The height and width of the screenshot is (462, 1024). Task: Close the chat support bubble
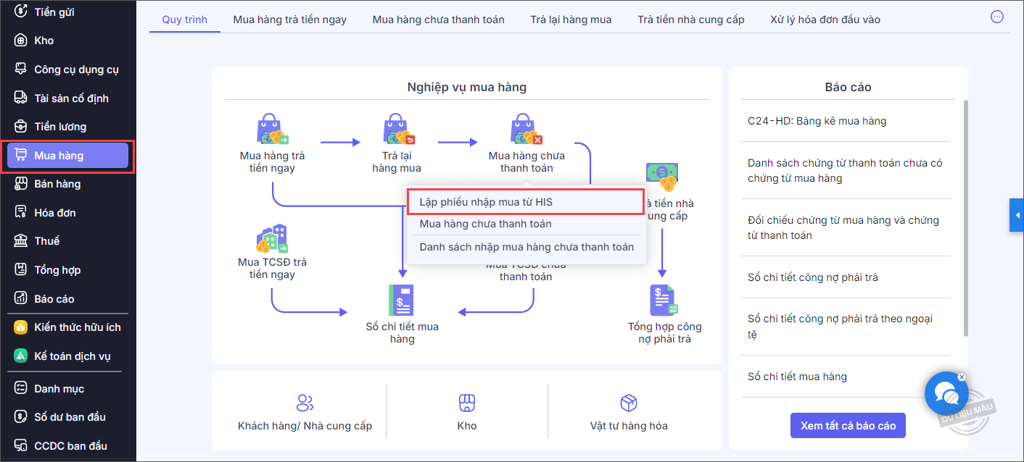[x=962, y=377]
